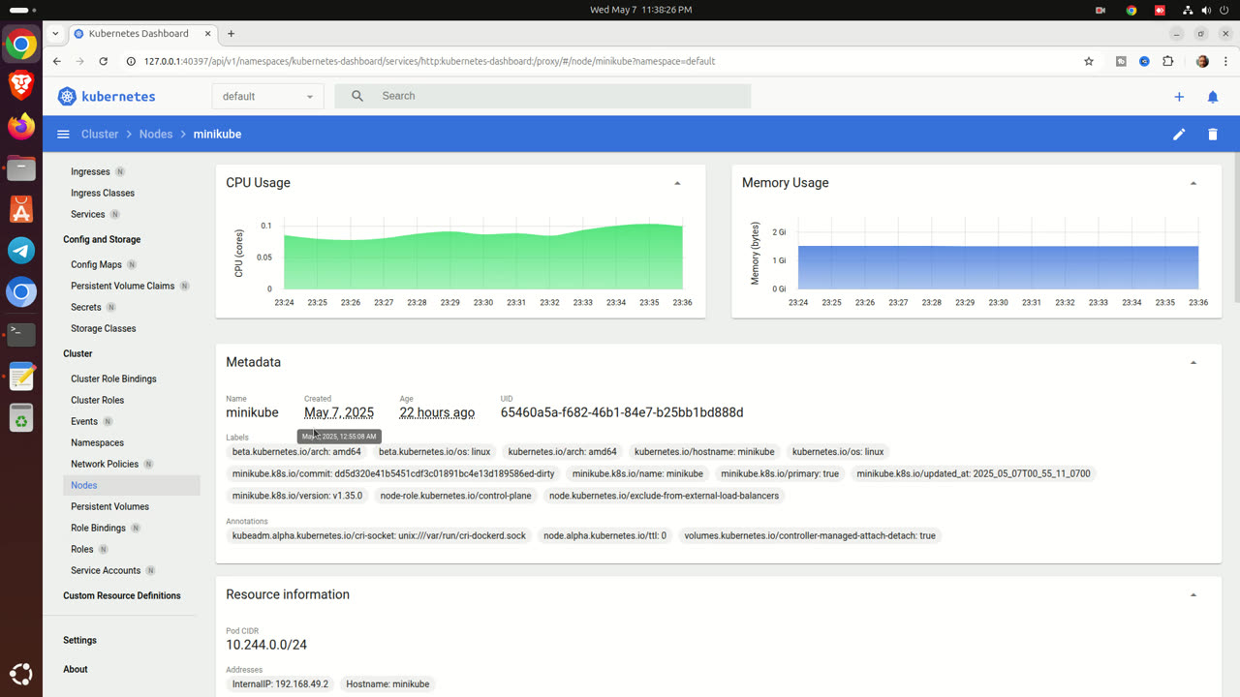1240x697 pixels.
Task: Open Role Bindings in the sidebar
Action: click(98, 528)
